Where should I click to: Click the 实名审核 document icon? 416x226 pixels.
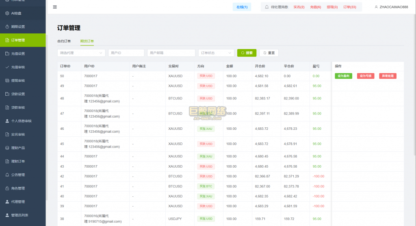tap(7, 134)
